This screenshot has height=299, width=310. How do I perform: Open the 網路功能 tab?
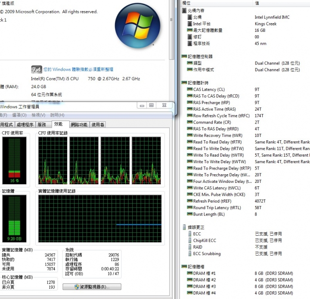coord(79,125)
